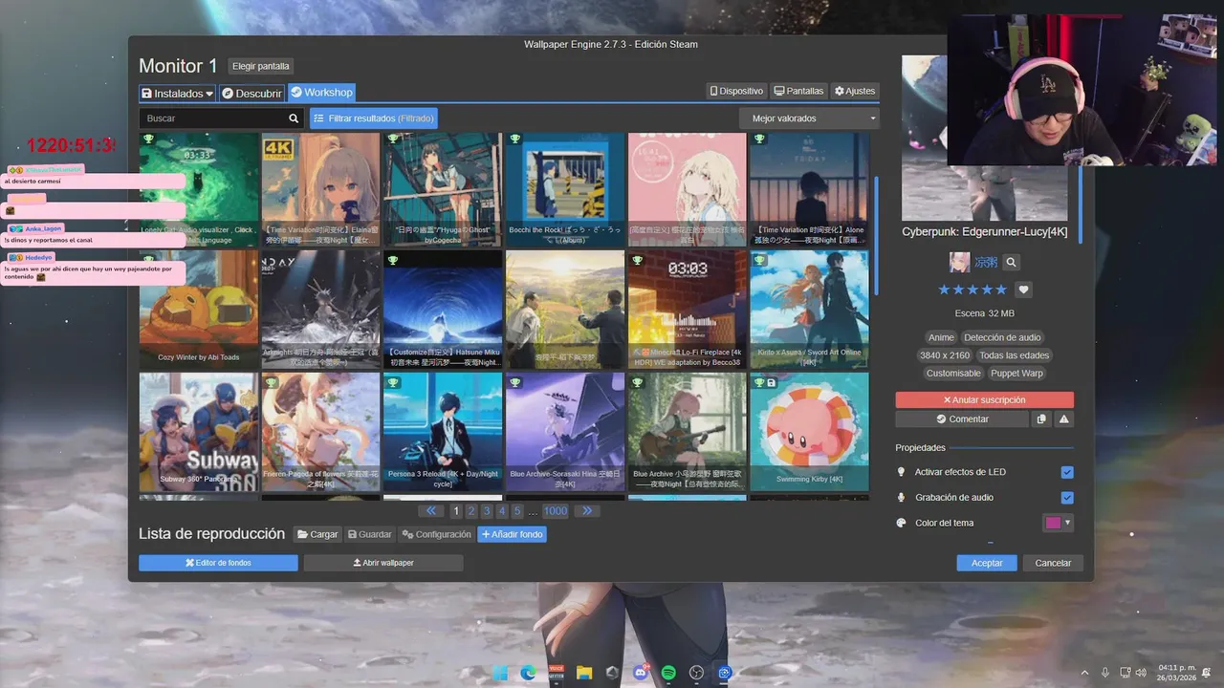Switch to the Workshop tab
The height and width of the screenshot is (688, 1224).
point(322,93)
